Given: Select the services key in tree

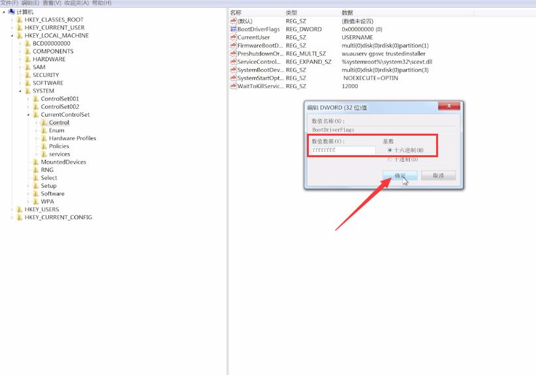Looking at the screenshot, I should click(59, 154).
